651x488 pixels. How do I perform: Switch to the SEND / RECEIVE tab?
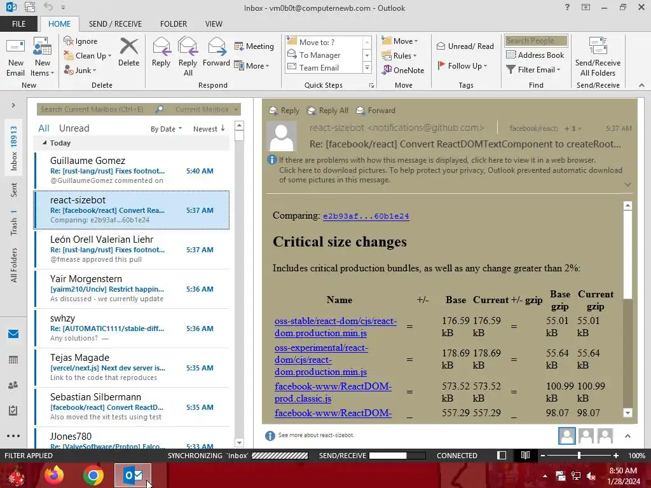tap(116, 24)
